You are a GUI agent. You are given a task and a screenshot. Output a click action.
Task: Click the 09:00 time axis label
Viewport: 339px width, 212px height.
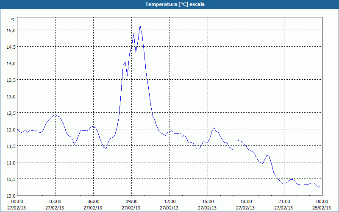pos(131,202)
